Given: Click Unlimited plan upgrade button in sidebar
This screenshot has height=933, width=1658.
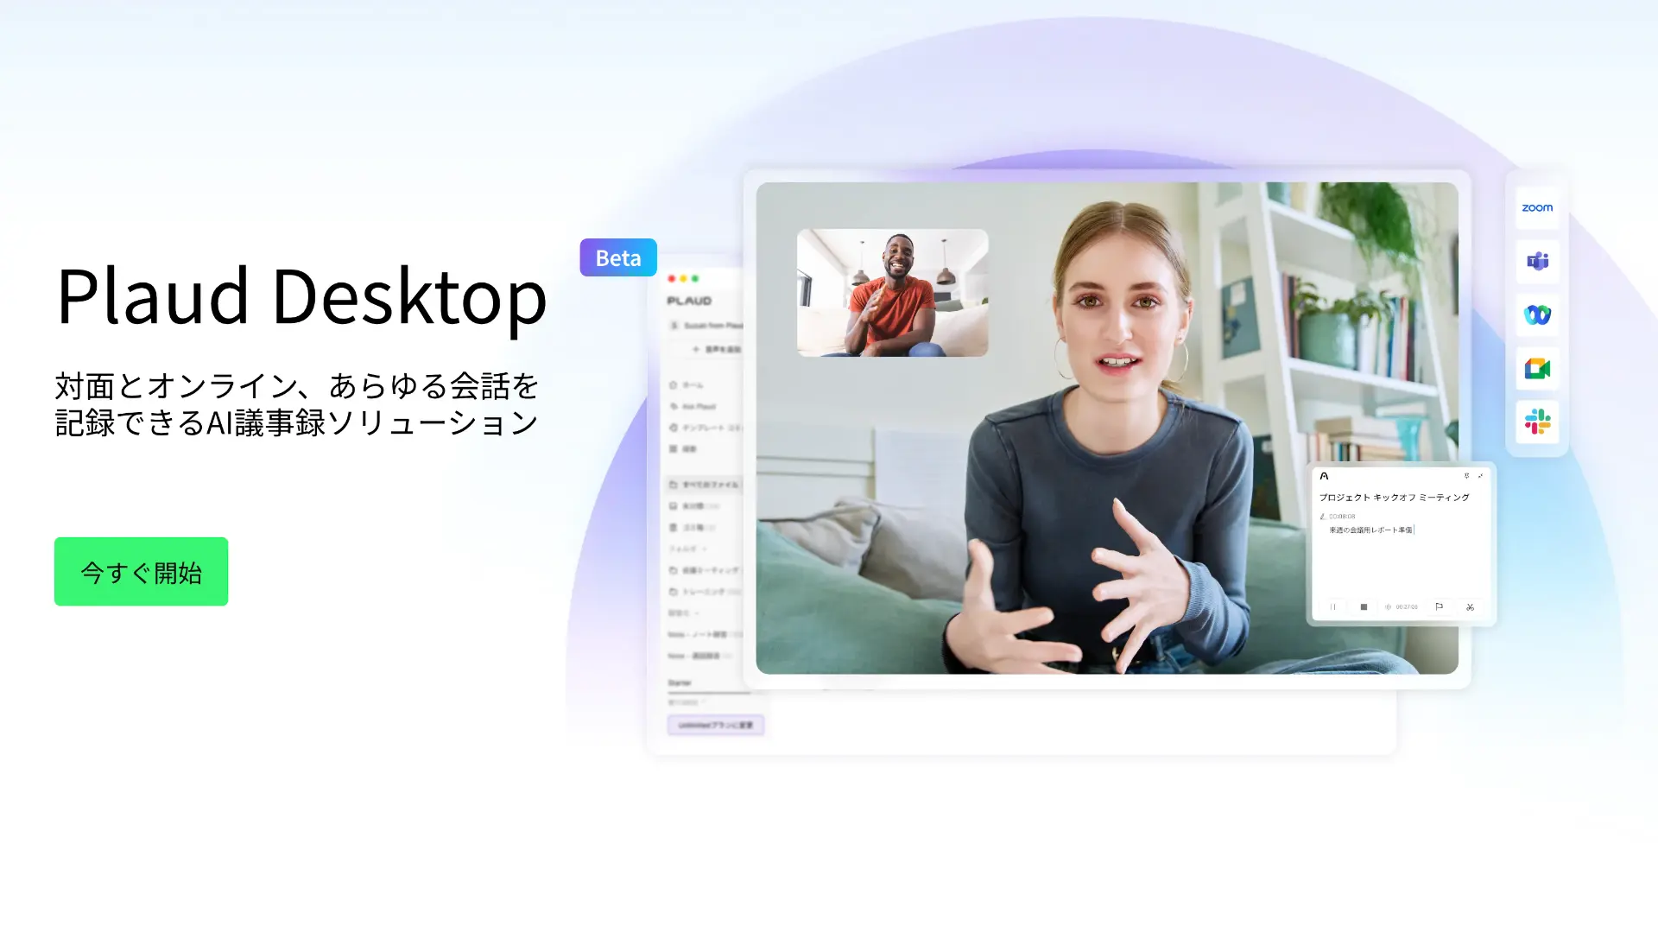Looking at the screenshot, I should click(x=715, y=725).
